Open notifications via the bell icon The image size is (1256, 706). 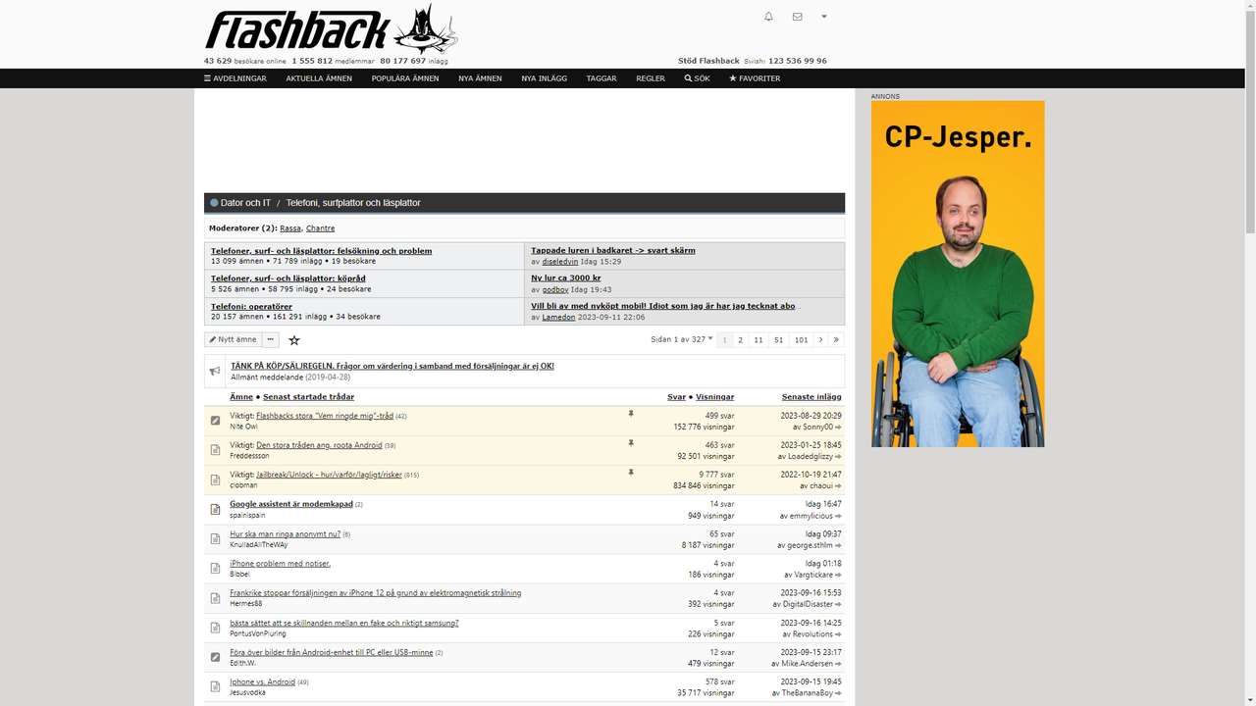(x=768, y=16)
